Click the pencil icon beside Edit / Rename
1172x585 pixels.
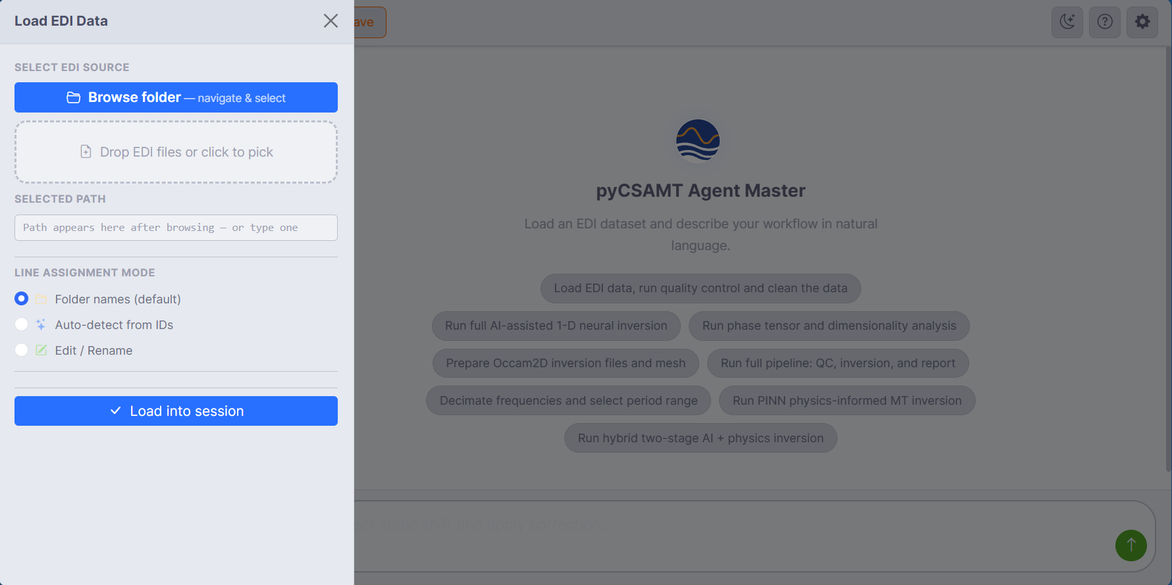point(41,351)
